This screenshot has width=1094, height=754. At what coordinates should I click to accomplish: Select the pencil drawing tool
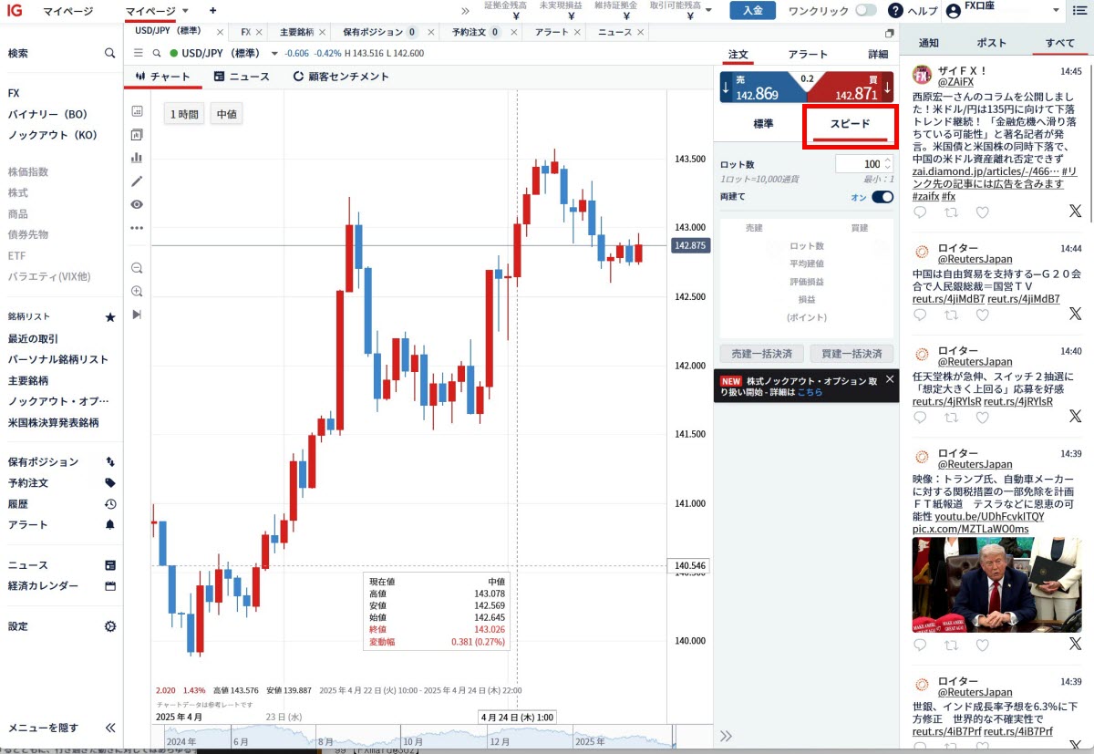point(137,181)
